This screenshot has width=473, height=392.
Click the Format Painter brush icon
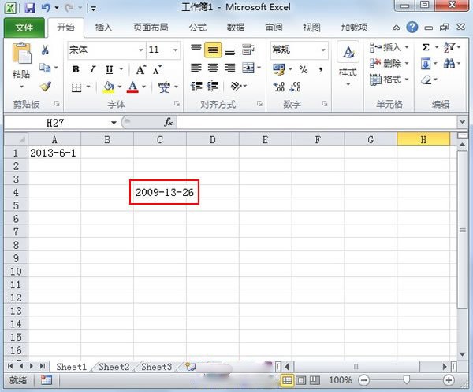click(x=46, y=87)
